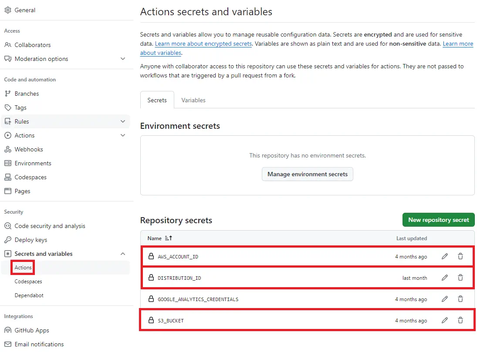Open Webhooks settings from the sidebar
477x352 pixels.
[29, 149]
